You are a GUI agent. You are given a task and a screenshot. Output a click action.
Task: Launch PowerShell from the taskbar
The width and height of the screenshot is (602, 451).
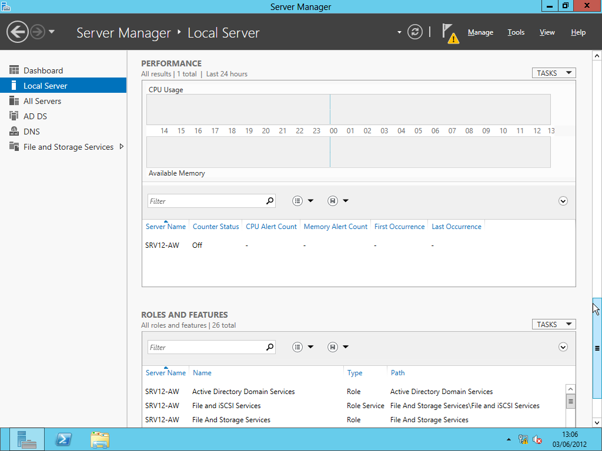point(63,439)
